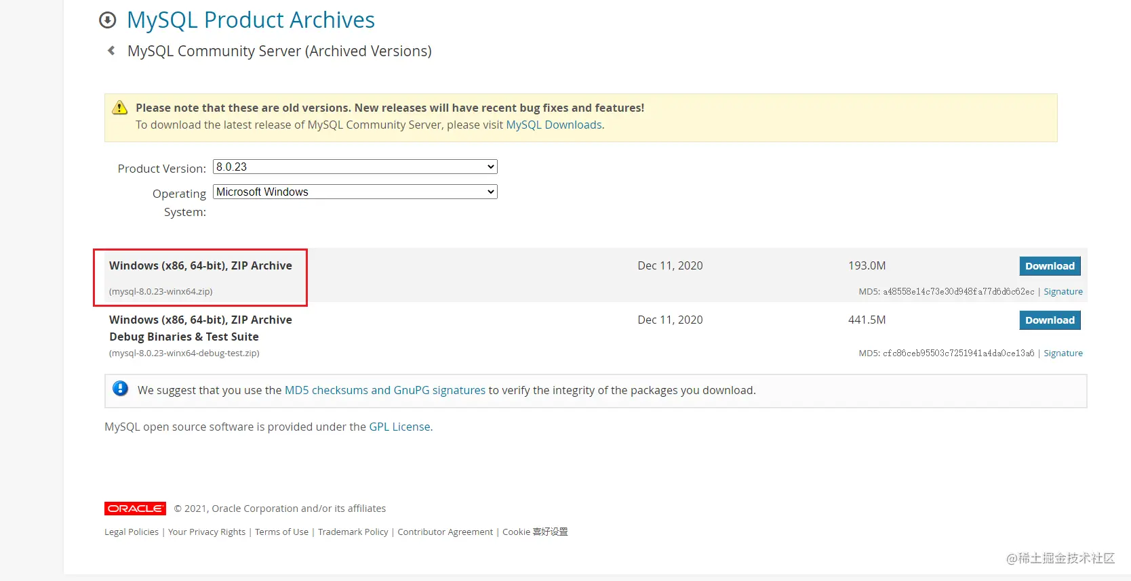The width and height of the screenshot is (1131, 581).
Task: Click the Dec 11, 2020 date in the 193.0M row
Action: 670,266
